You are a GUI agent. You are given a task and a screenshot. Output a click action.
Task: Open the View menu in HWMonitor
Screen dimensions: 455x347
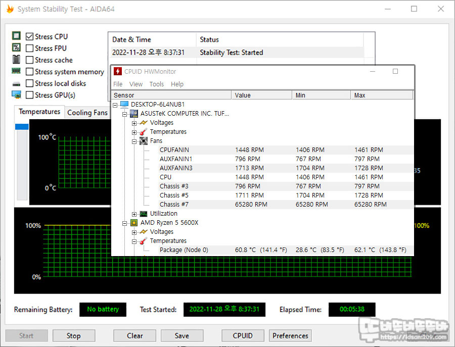[136, 84]
